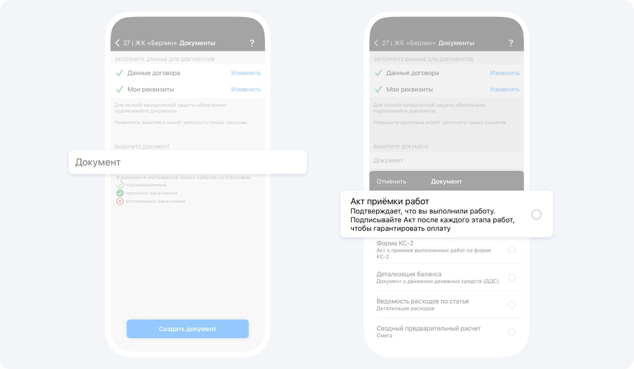This screenshot has height=369, width=634.
Task: Click the rejected by customer red icon
Action: [x=120, y=201]
